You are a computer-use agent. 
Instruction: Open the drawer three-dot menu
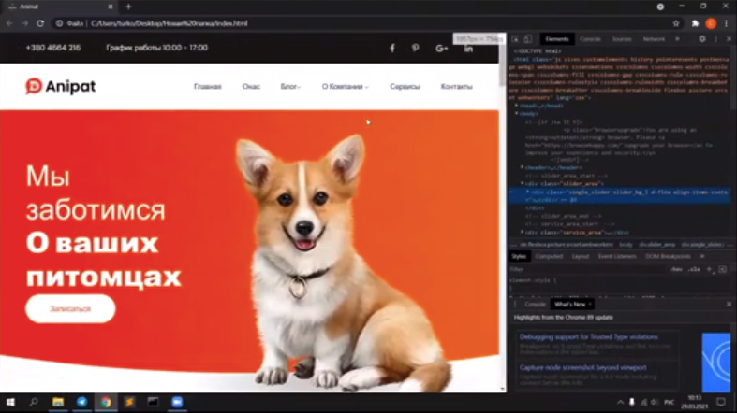click(x=515, y=305)
